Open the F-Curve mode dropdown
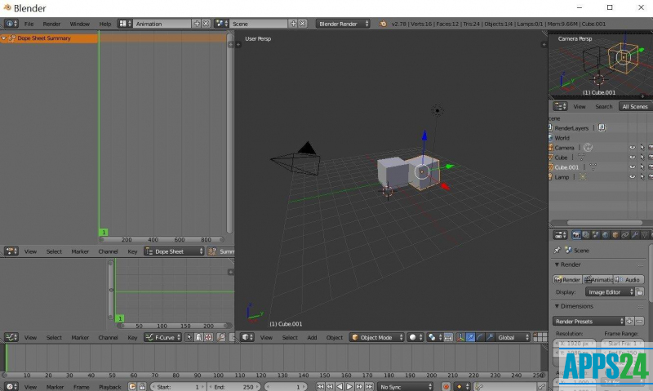This screenshot has height=391, width=653. [163, 337]
